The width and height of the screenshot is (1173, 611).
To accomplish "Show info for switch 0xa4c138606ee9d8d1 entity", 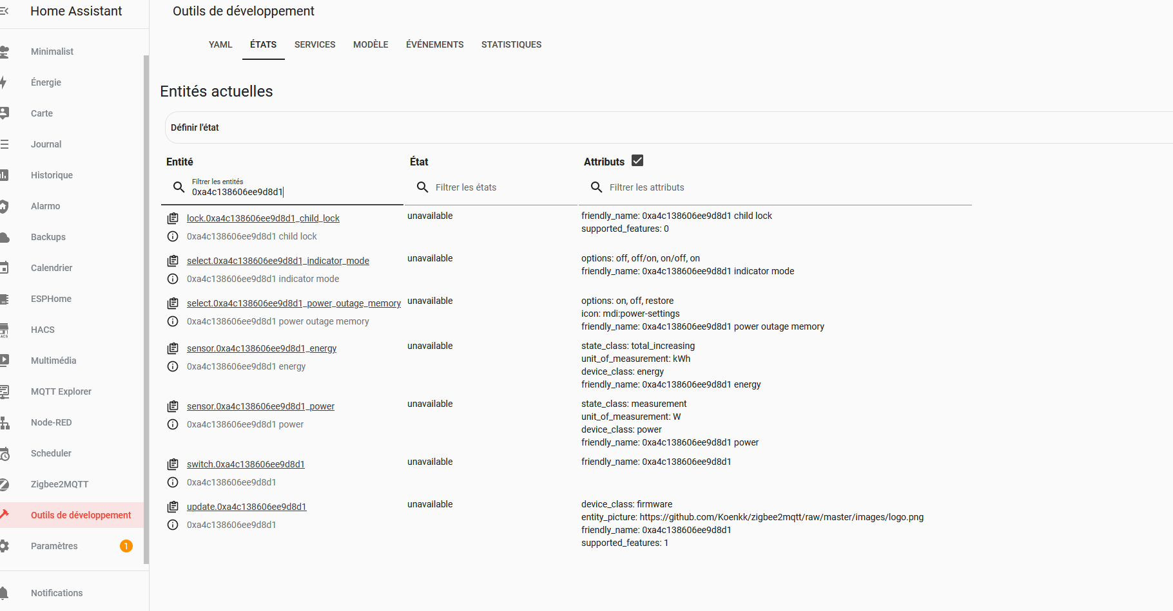I will pos(173,482).
